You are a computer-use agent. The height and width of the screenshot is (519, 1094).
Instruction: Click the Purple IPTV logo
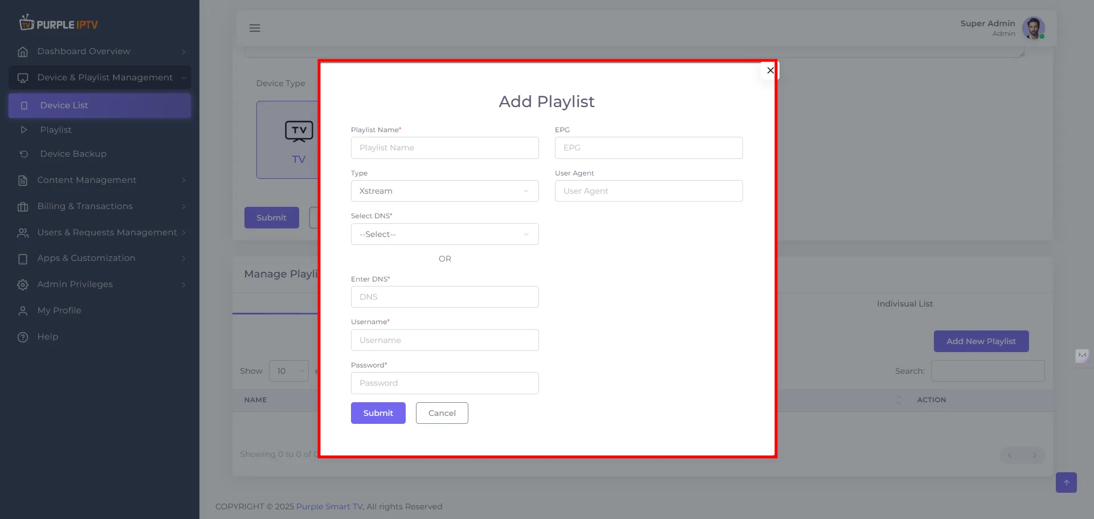pyautogui.click(x=59, y=23)
